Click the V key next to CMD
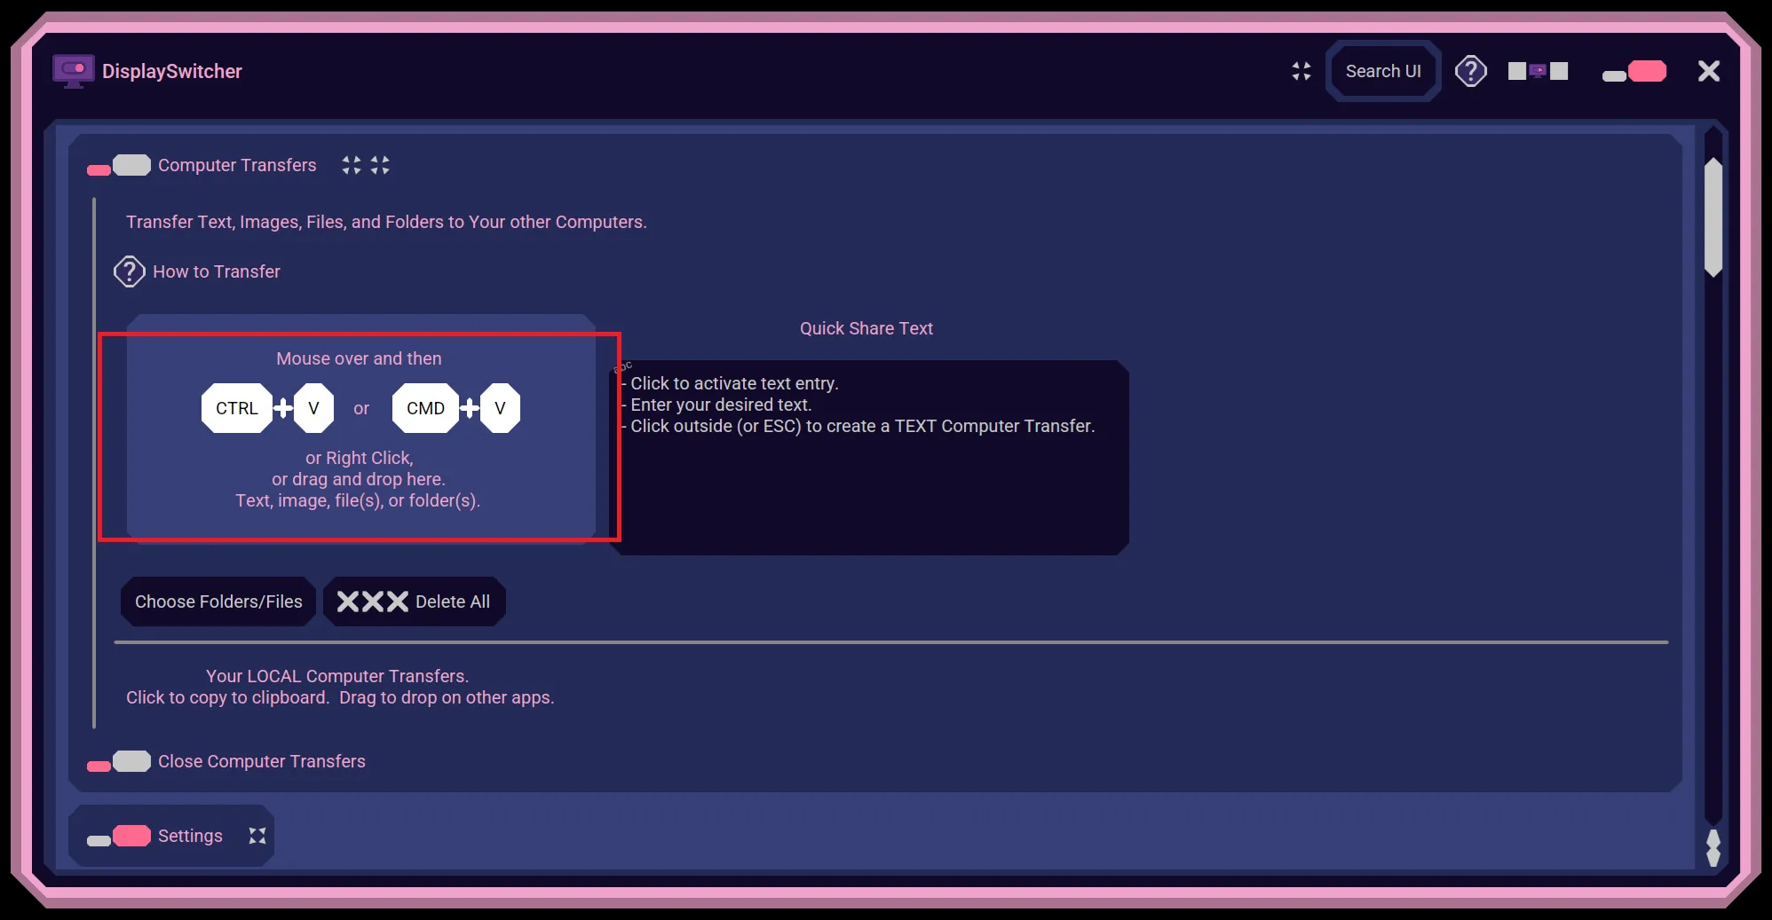The width and height of the screenshot is (1772, 920). click(500, 408)
